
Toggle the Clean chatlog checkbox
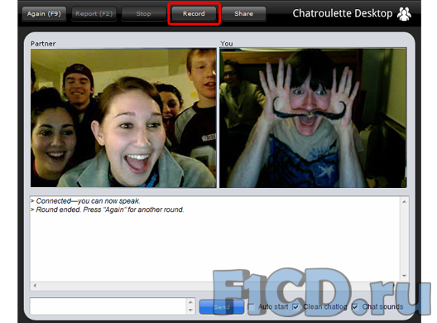[x=295, y=307]
